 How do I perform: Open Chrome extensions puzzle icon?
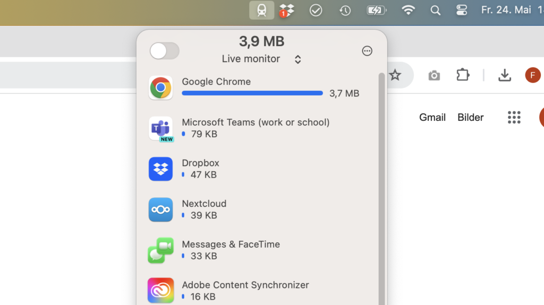click(x=463, y=75)
